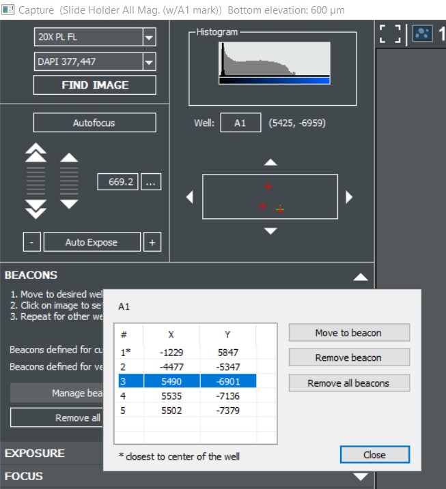The image size is (446, 489).
Task: Open the DAPI 377,447 channel dropdown
Action: [149, 63]
